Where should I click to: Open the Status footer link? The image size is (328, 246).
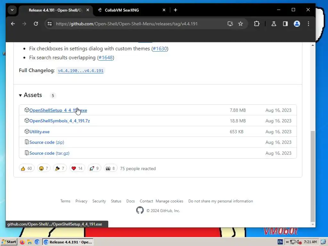point(116,201)
